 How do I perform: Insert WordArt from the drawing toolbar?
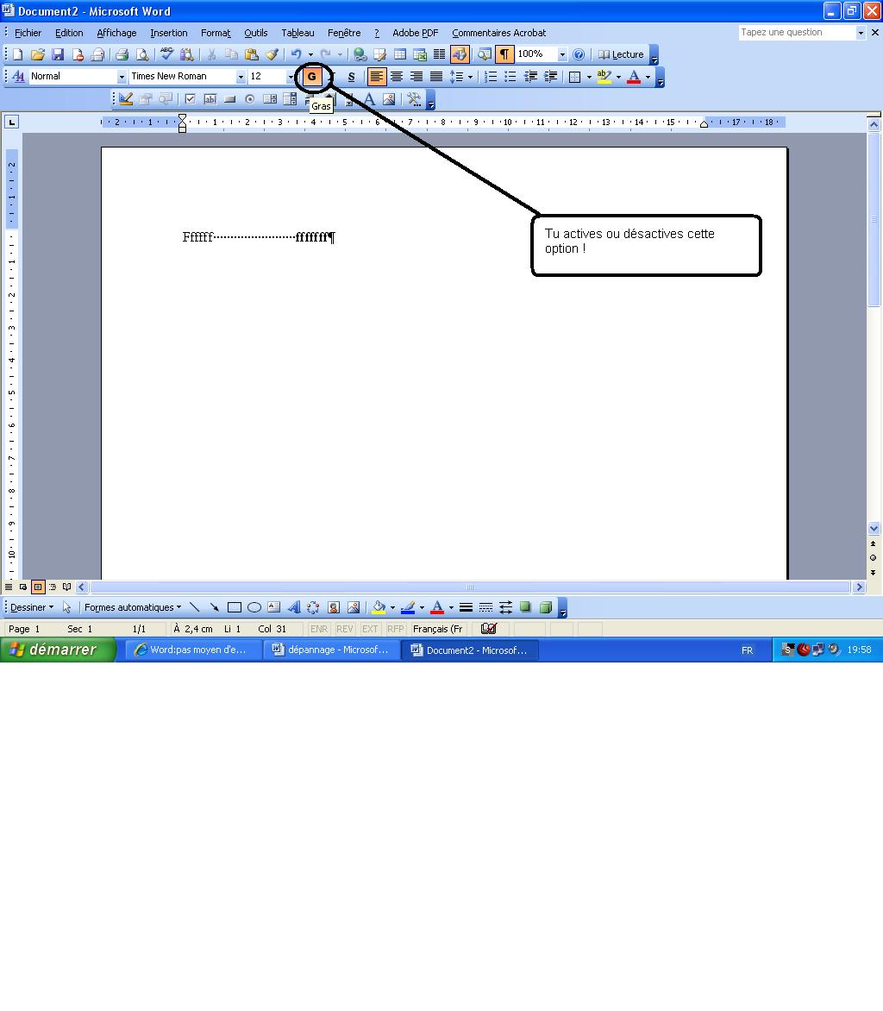pos(293,607)
